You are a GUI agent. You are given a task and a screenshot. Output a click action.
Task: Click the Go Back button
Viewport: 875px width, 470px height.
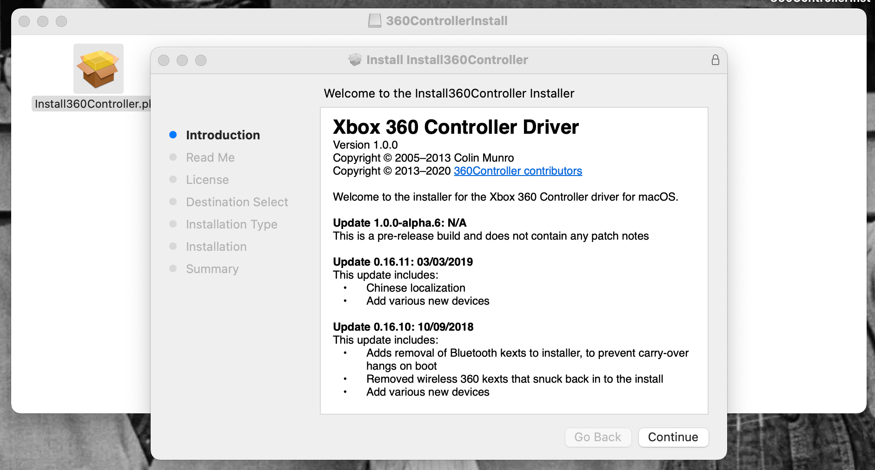598,437
